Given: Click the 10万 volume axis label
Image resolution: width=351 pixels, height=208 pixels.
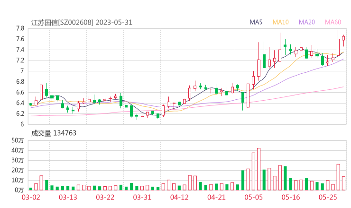Looking at the screenshot, I should pos(18,180).
